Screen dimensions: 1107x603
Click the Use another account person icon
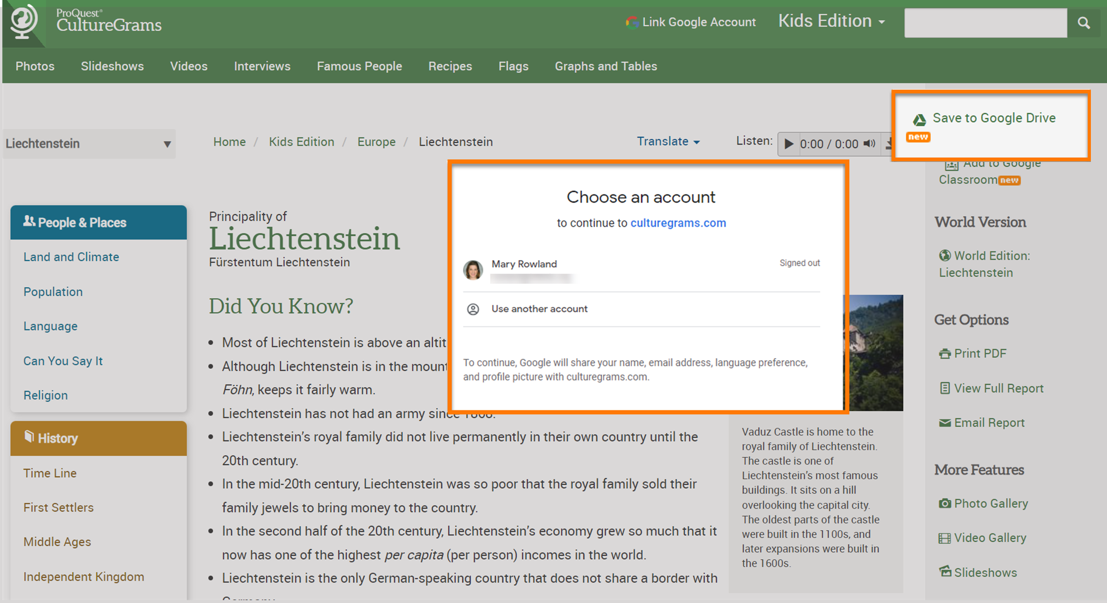(x=473, y=309)
